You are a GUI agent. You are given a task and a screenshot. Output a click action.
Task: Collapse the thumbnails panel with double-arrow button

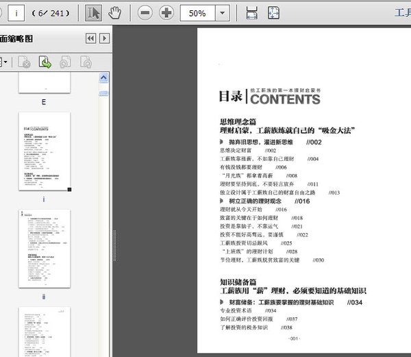coord(90,38)
